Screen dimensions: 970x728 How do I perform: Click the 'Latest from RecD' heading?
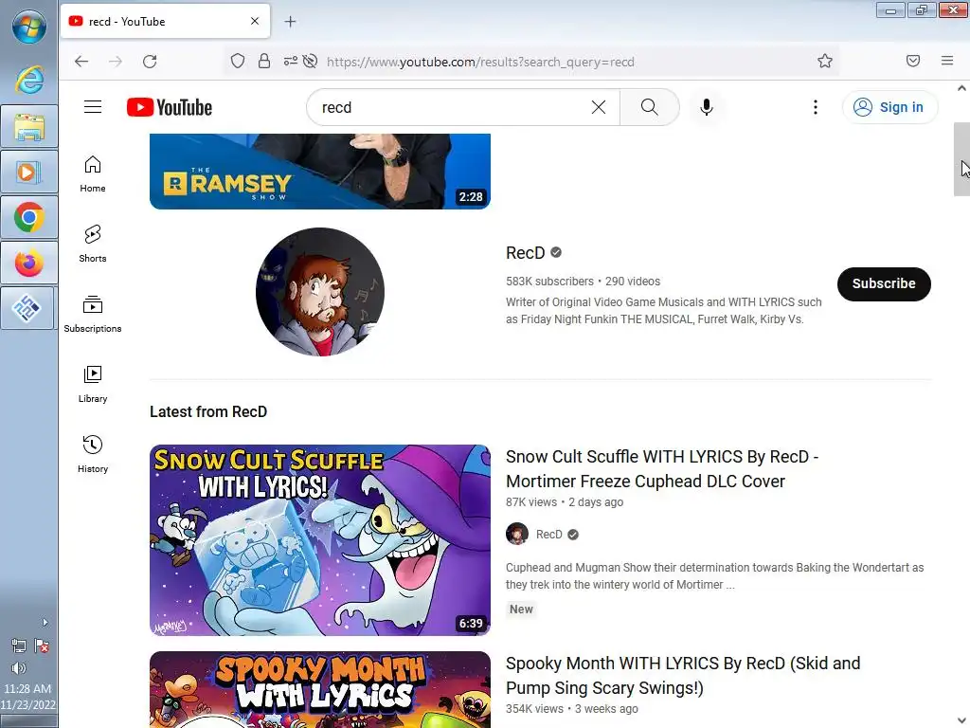click(x=208, y=411)
